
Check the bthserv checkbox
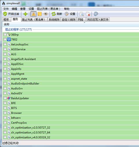(5, 118)
